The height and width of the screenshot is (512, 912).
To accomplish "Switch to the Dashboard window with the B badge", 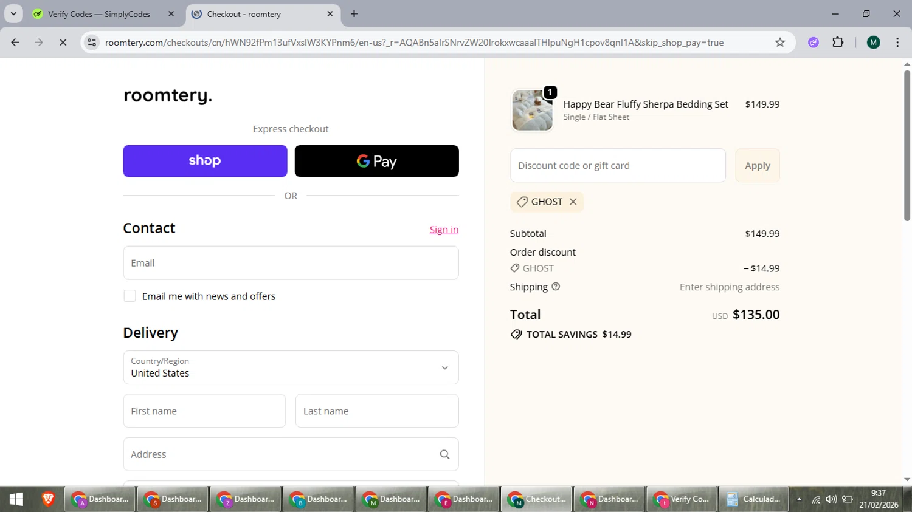I will 318,499.
